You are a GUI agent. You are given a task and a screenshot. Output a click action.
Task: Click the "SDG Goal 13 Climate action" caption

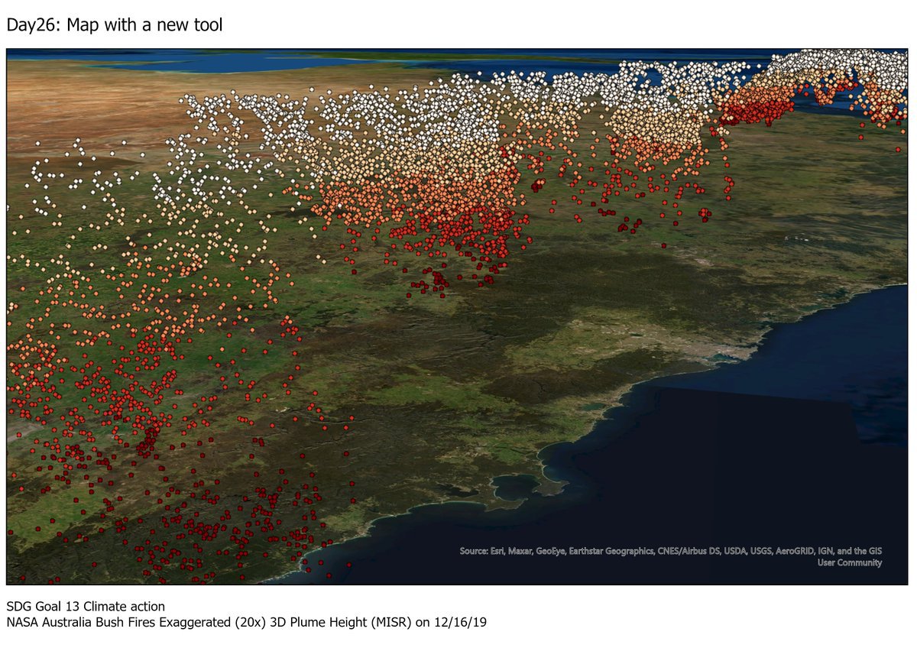(85, 607)
